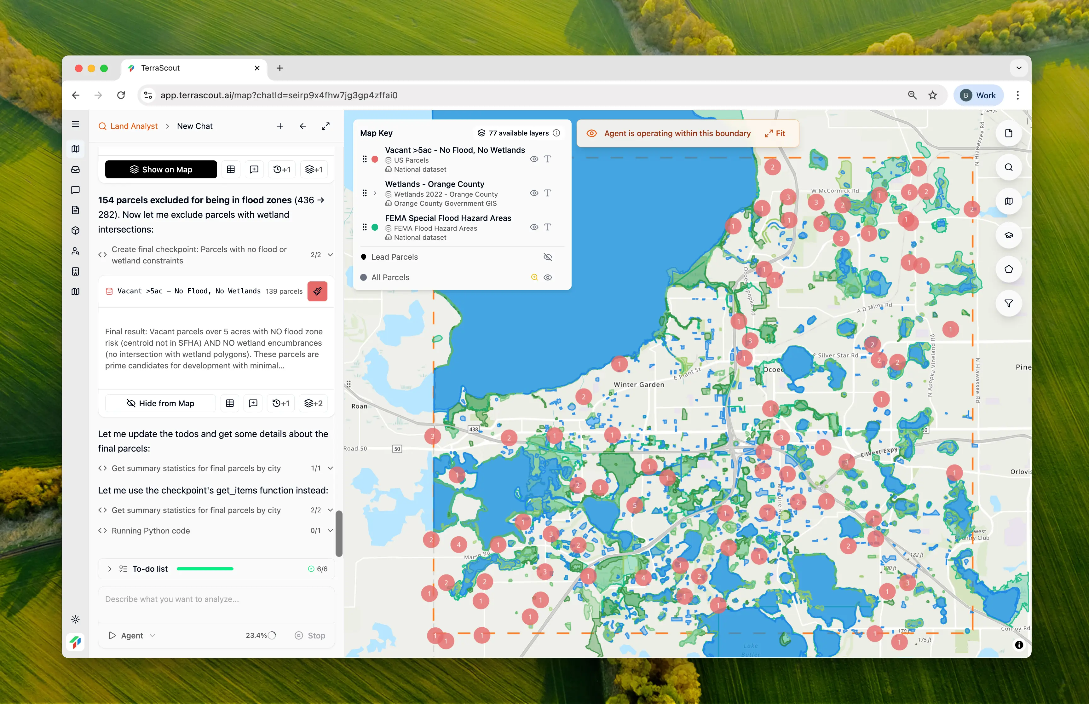The height and width of the screenshot is (704, 1089).
Task: Expand chat panel to full screen
Action: coord(326,126)
